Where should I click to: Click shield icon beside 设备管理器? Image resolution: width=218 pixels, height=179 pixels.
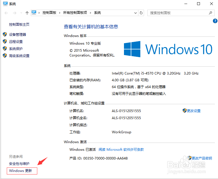coord(5,34)
